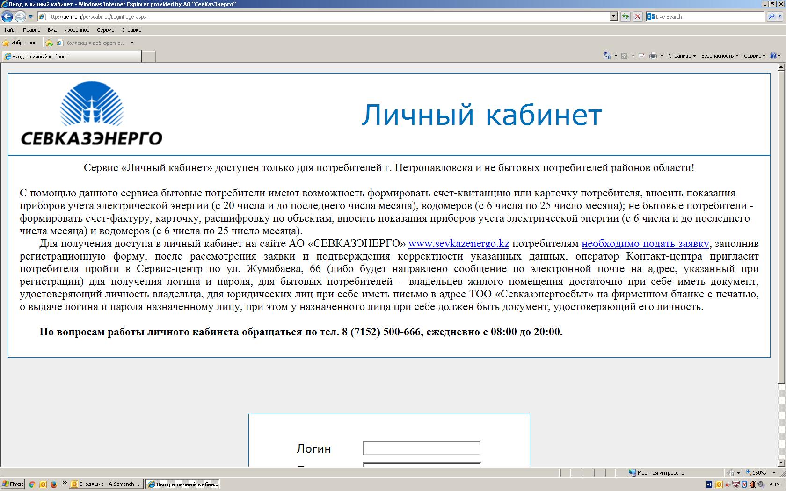The height and width of the screenshot is (491, 786).
Task: Click the Севказэнерго logo image
Action: [x=92, y=113]
